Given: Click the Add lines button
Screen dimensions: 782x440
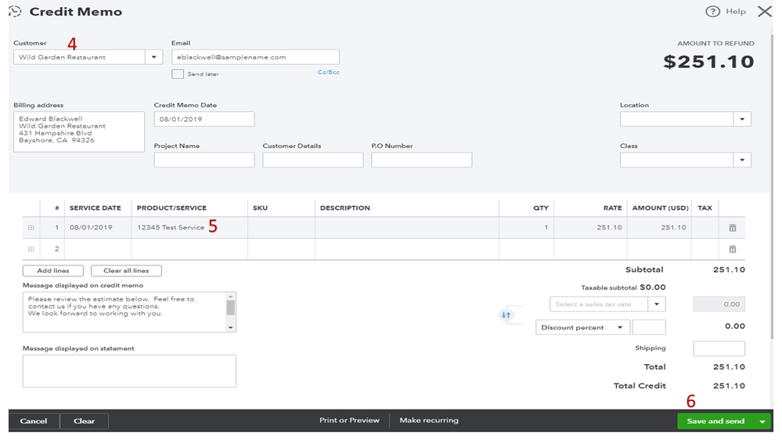Looking at the screenshot, I should pos(53,271).
